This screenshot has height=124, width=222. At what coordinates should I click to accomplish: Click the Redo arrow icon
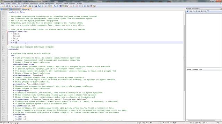33,6
